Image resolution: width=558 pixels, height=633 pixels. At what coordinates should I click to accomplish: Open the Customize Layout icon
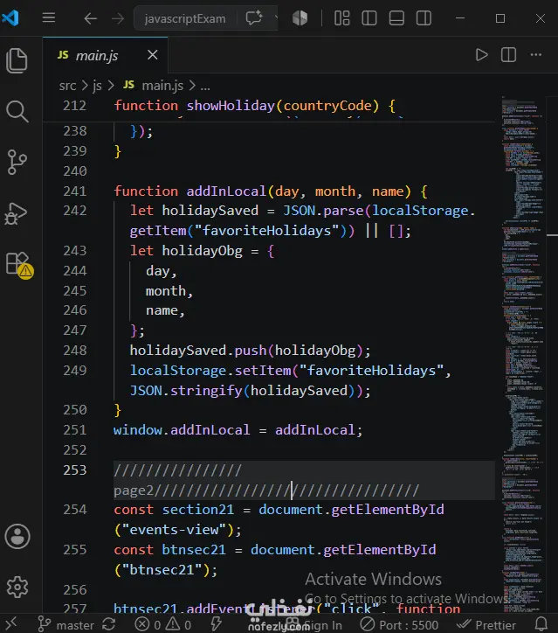(x=342, y=18)
